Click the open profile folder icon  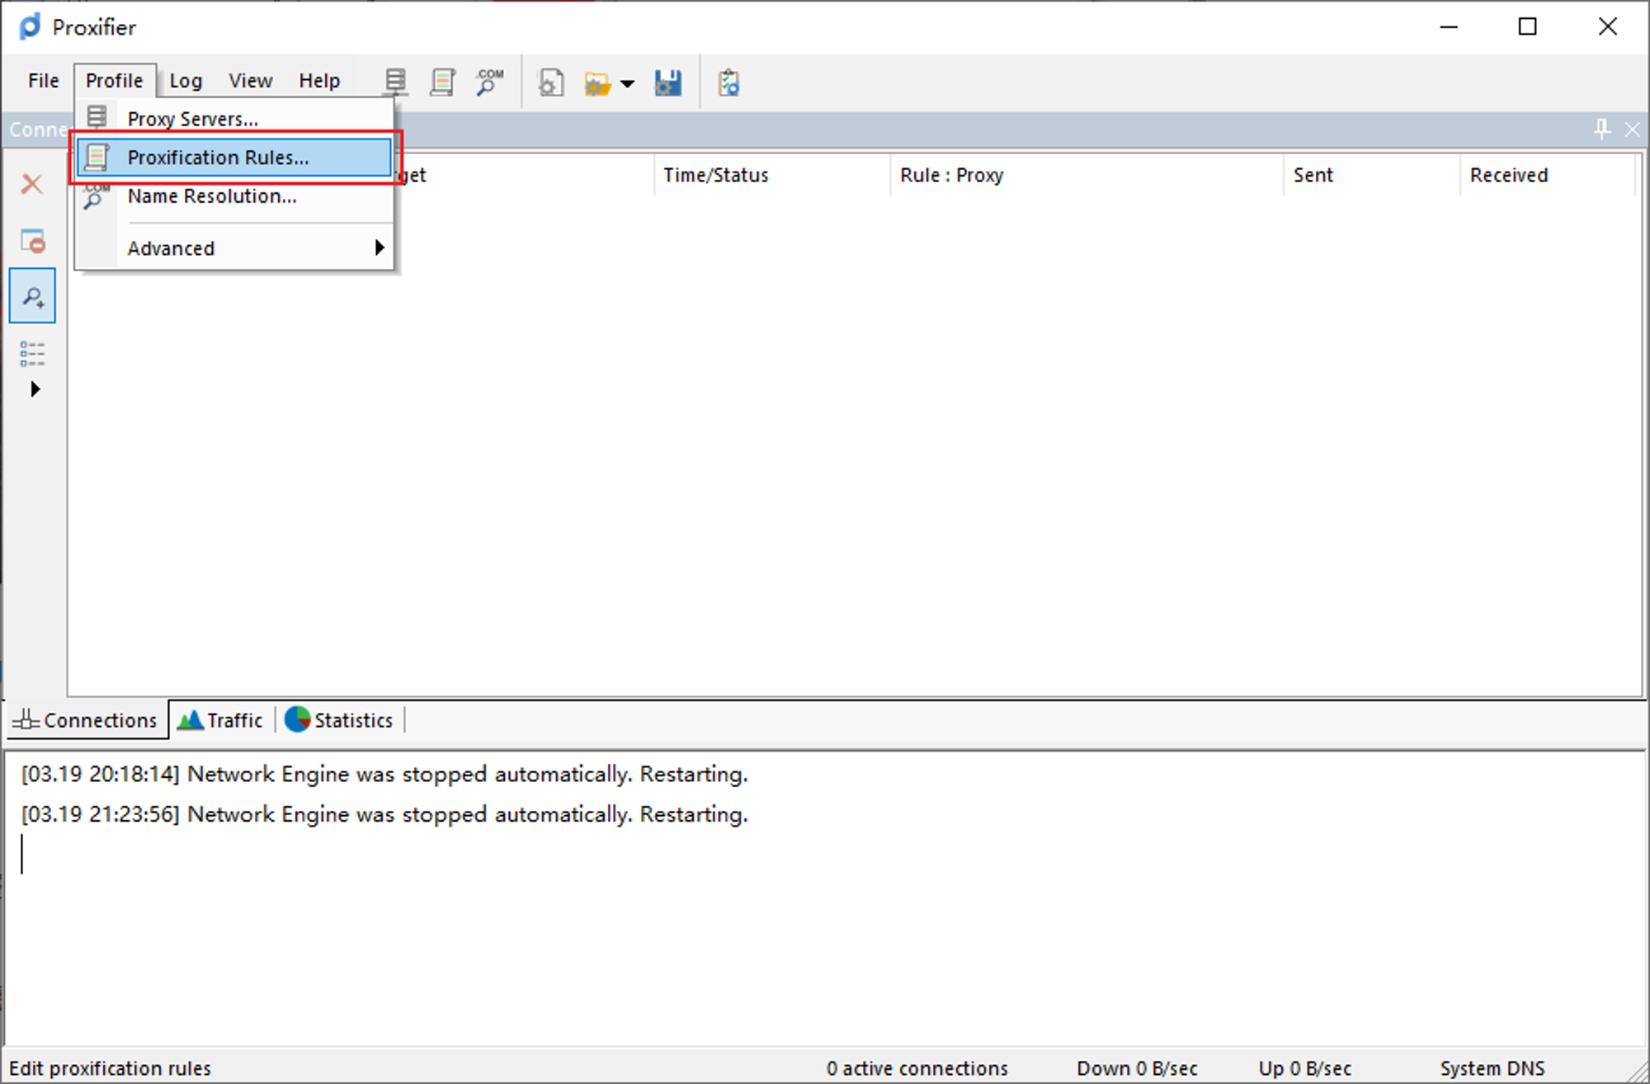(597, 83)
